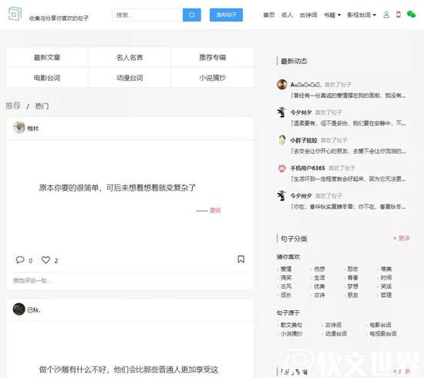The image size is (424, 378).
Task: Click AcDoDxGO.'s avatar in 最新动态
Action: point(282,84)
